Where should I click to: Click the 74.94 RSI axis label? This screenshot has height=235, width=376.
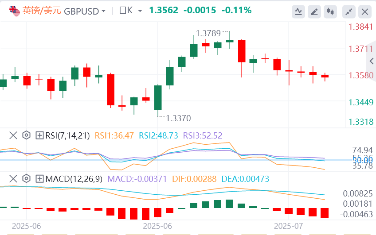click(x=362, y=150)
